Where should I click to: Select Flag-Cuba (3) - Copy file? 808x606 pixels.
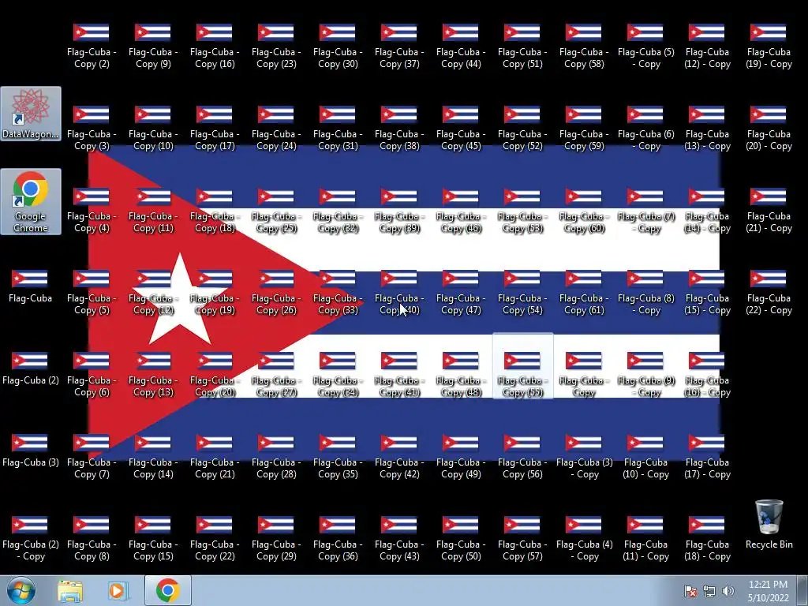[584, 456]
